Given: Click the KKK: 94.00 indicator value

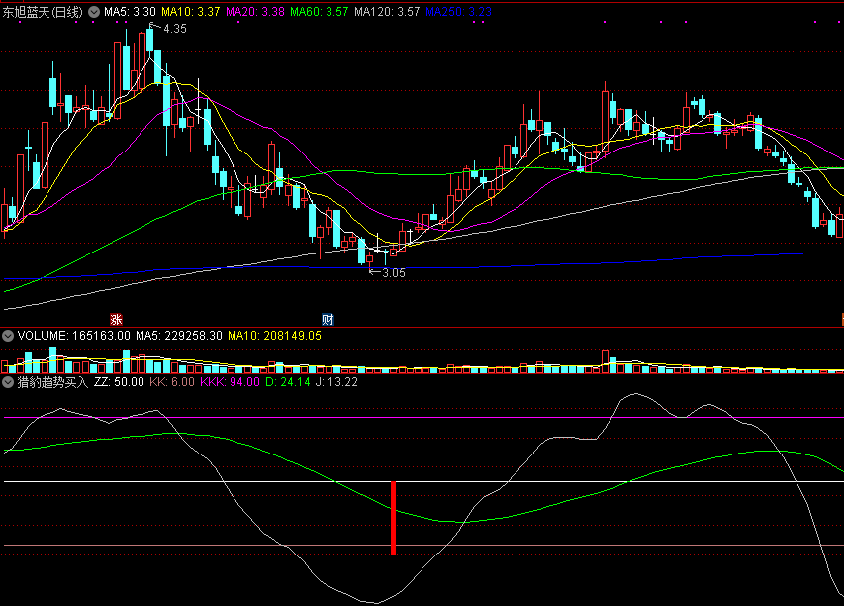Looking at the screenshot, I should click(x=230, y=382).
